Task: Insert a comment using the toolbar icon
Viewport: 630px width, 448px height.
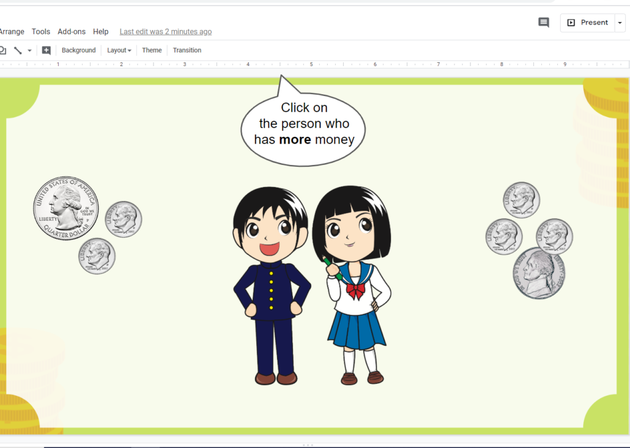Action: point(46,50)
